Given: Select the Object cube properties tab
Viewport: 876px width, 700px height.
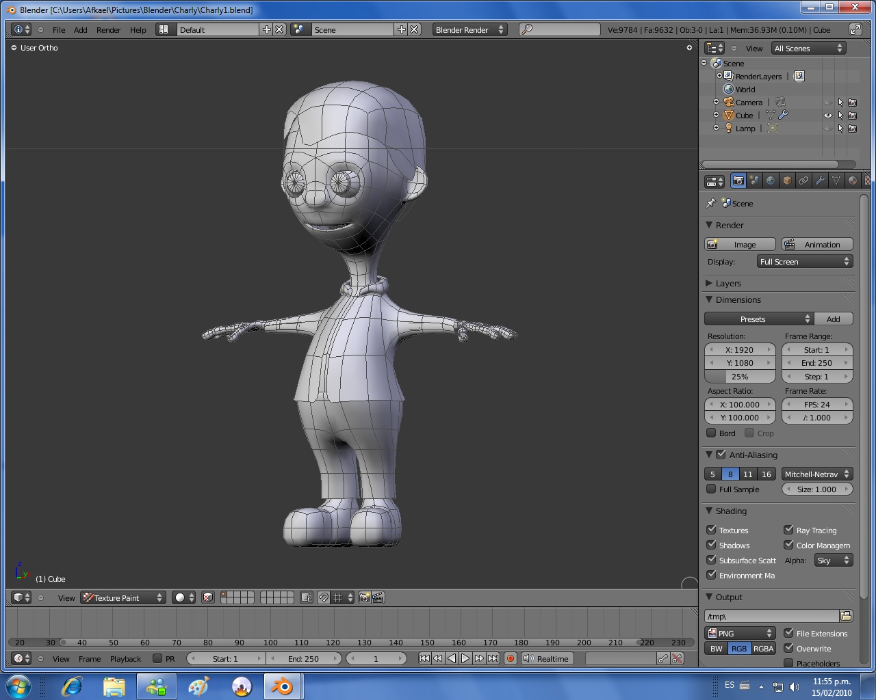Looking at the screenshot, I should (787, 181).
